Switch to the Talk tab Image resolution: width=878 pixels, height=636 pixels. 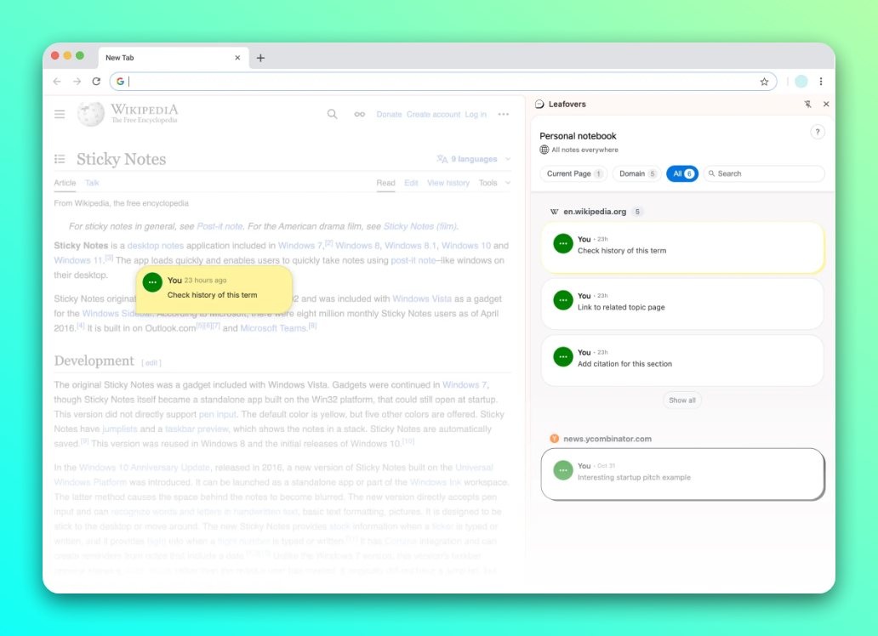point(92,183)
